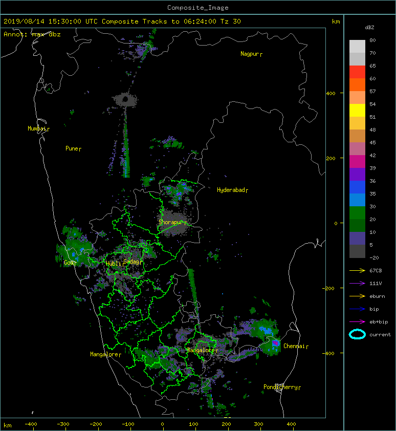This screenshot has height=431, width=396.
Task: Click the 'Annot: max dbz' annotation text
Action: [32, 34]
